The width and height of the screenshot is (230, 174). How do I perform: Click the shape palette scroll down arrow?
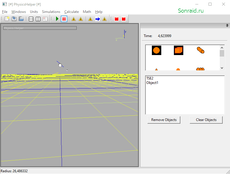(x=222, y=68)
